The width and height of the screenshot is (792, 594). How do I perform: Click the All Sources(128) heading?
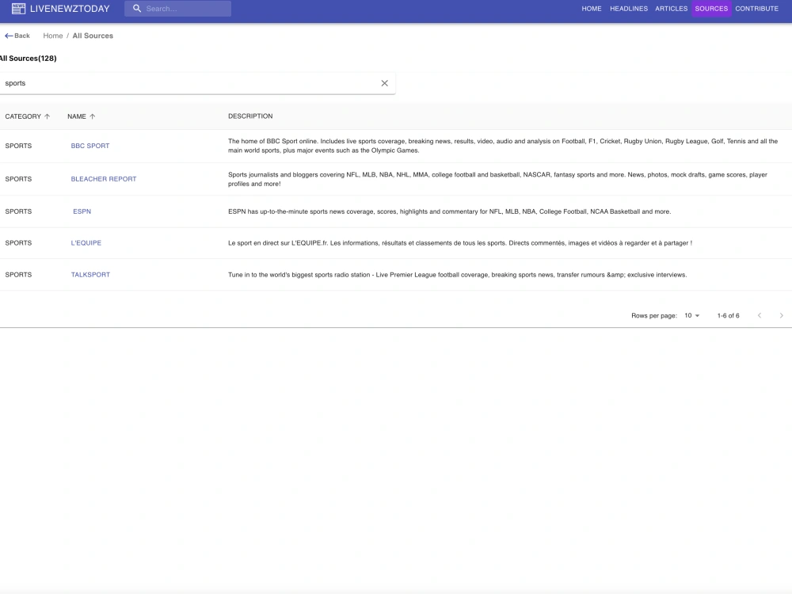point(29,59)
